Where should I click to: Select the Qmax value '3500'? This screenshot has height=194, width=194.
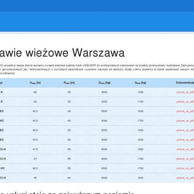coord(104,92)
